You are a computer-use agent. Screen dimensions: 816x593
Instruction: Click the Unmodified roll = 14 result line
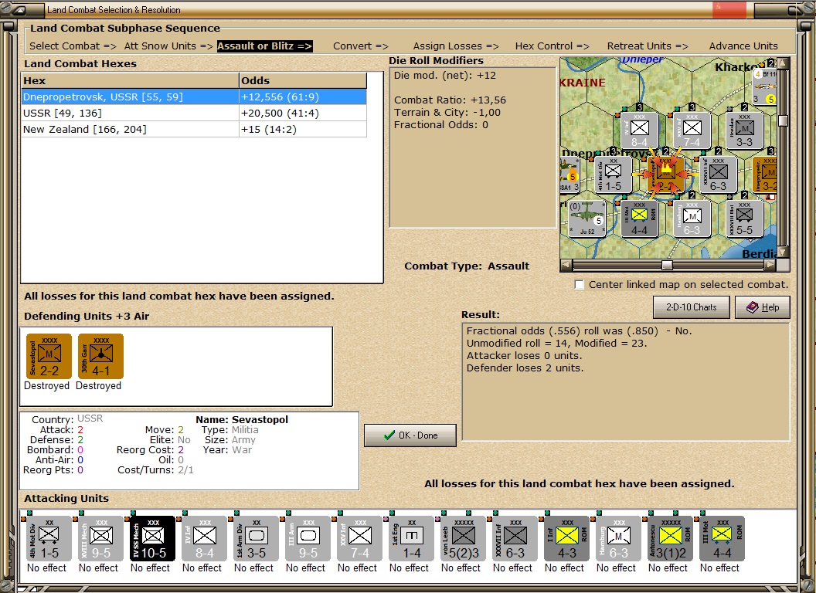coord(557,344)
